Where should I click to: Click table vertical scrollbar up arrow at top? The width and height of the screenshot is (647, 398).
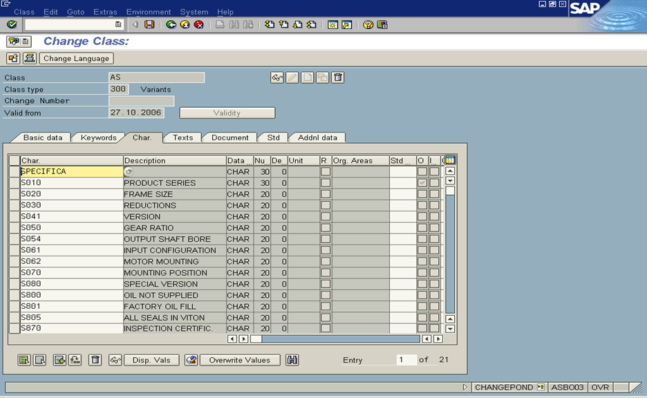[450, 171]
